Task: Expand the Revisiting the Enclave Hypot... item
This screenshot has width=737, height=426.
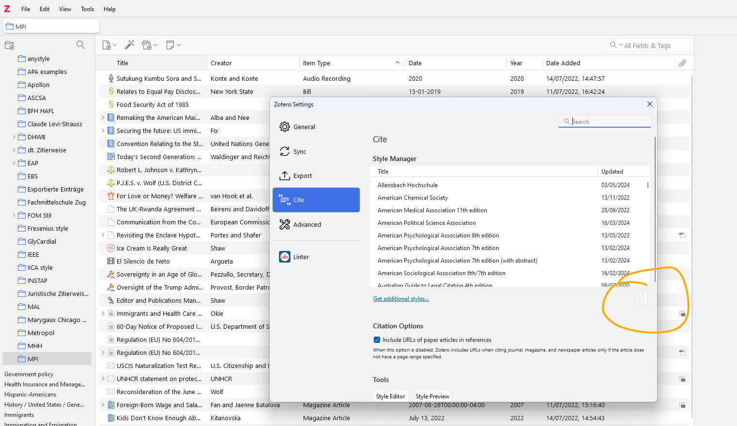Action: tap(103, 235)
